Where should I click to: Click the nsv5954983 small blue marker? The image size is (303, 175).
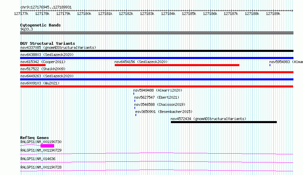point(270,65)
